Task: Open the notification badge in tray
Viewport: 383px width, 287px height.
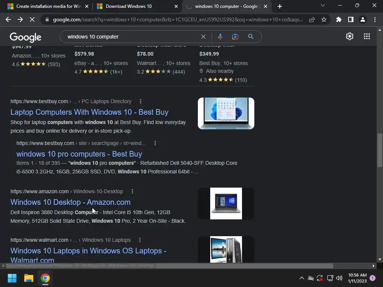Action: [373, 278]
